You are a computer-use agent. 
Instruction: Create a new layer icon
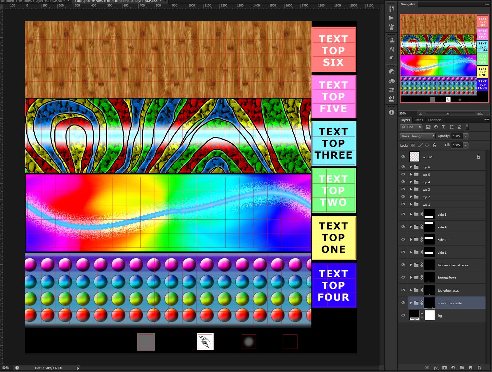[x=470, y=367]
